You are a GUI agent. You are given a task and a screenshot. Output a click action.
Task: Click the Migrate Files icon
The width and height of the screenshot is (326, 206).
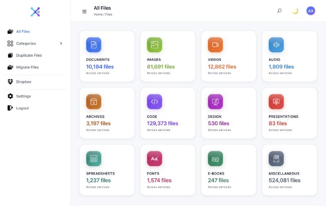tap(10, 67)
